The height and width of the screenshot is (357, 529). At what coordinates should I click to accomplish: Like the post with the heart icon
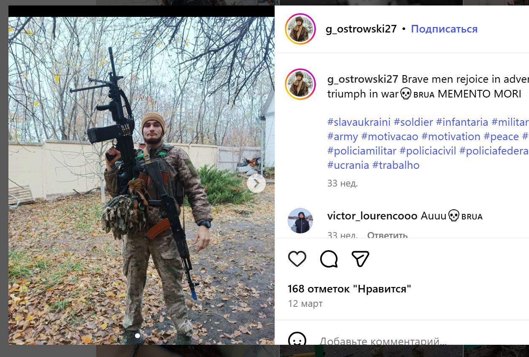[x=297, y=259]
